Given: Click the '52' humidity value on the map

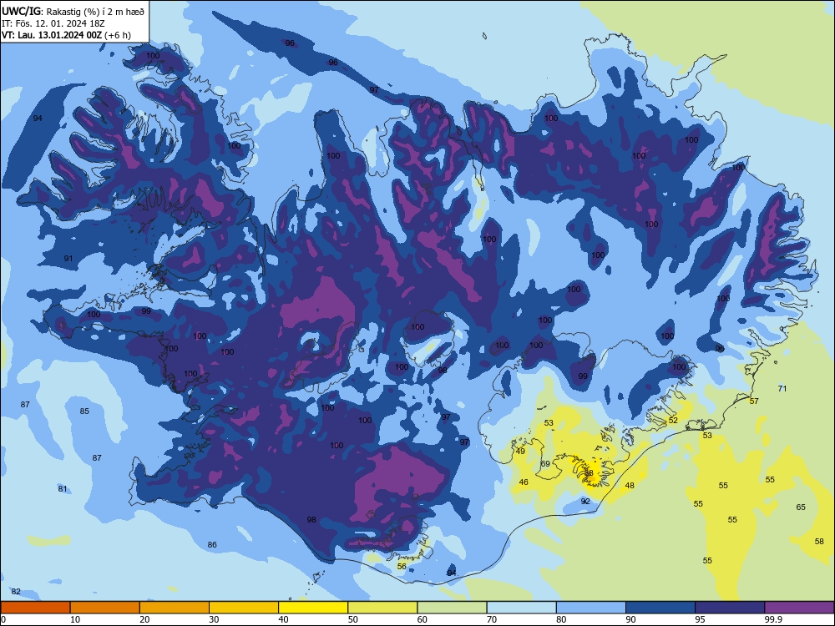Looking at the screenshot, I should click(x=673, y=420).
